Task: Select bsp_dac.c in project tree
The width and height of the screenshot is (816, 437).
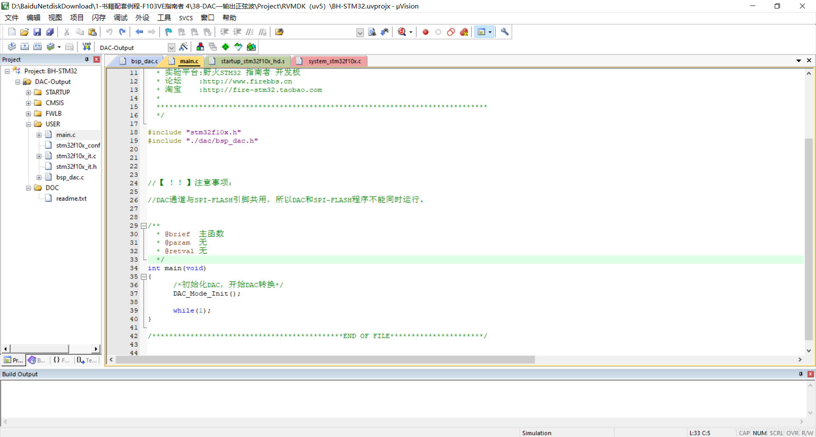Action: 70,177
